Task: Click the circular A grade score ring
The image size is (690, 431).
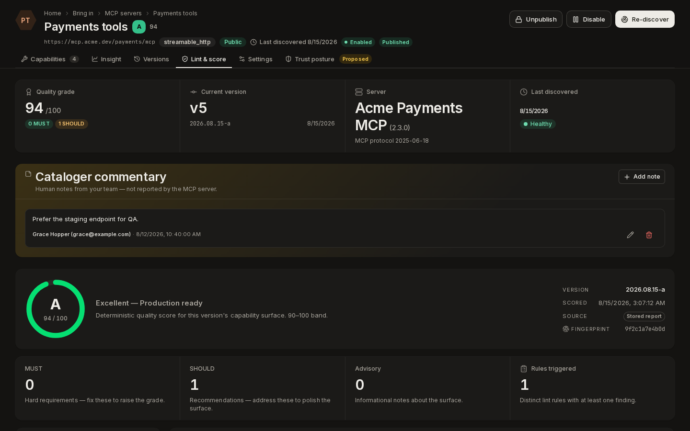Action: click(x=56, y=309)
